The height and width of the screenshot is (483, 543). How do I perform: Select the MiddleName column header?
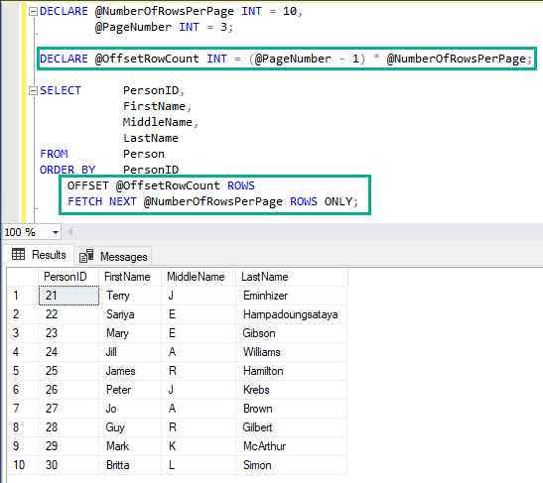pos(199,277)
